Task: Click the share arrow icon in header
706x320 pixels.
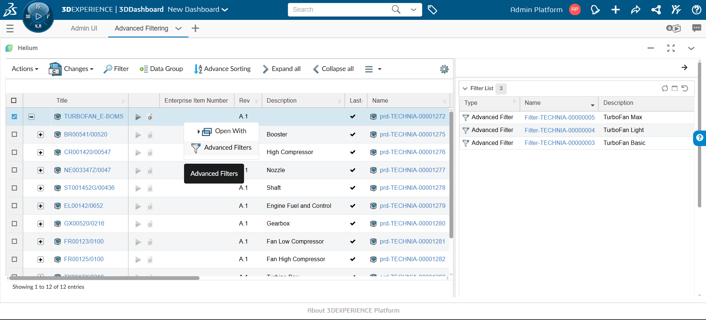Action: [636, 10]
